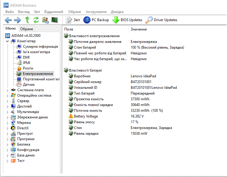Click the Системна плата motherboard icon
This screenshot has width=227, height=177.
(x=13, y=90)
